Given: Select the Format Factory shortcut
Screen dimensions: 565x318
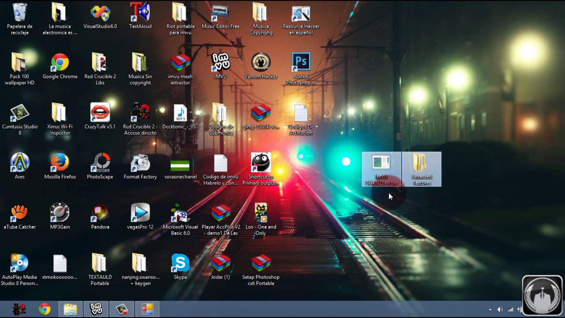Looking at the screenshot, I should (x=140, y=163).
